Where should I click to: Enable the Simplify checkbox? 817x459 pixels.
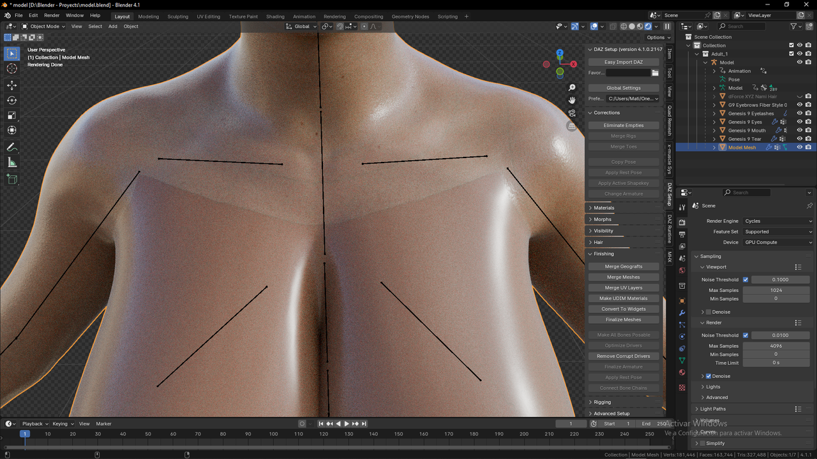point(702,443)
